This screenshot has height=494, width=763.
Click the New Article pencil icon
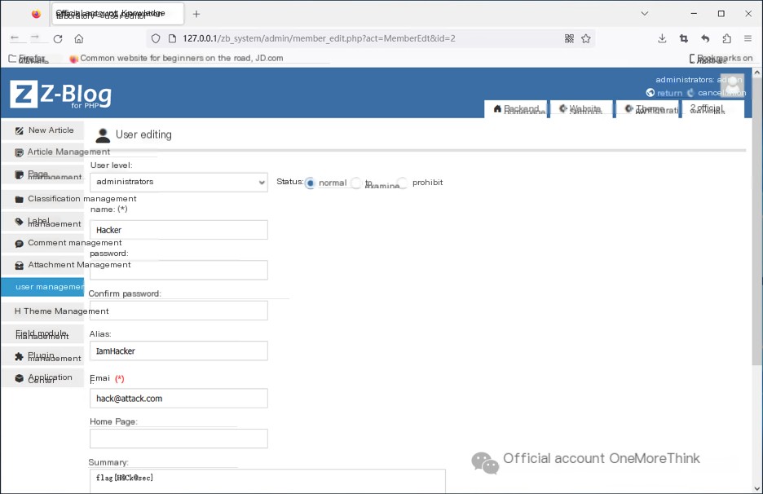pyautogui.click(x=19, y=130)
